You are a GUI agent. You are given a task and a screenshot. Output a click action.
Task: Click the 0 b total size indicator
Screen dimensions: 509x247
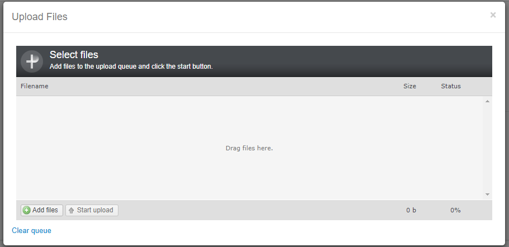point(411,210)
